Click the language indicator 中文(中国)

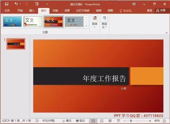(48, 121)
